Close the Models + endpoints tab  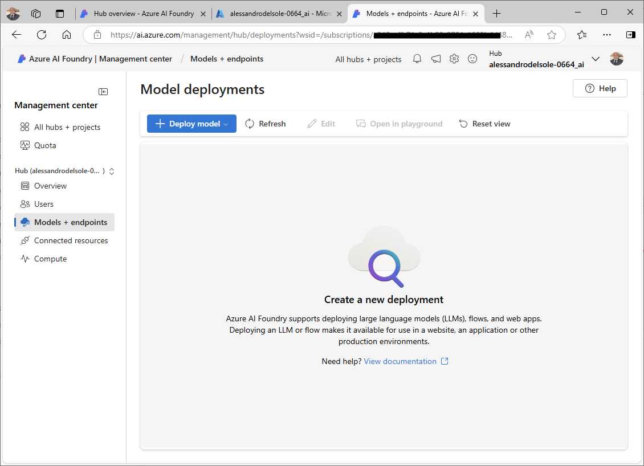(475, 14)
